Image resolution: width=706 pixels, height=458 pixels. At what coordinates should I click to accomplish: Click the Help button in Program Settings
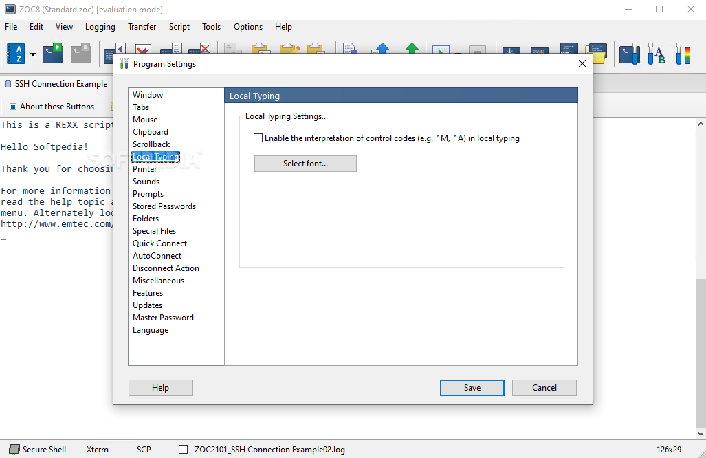160,388
